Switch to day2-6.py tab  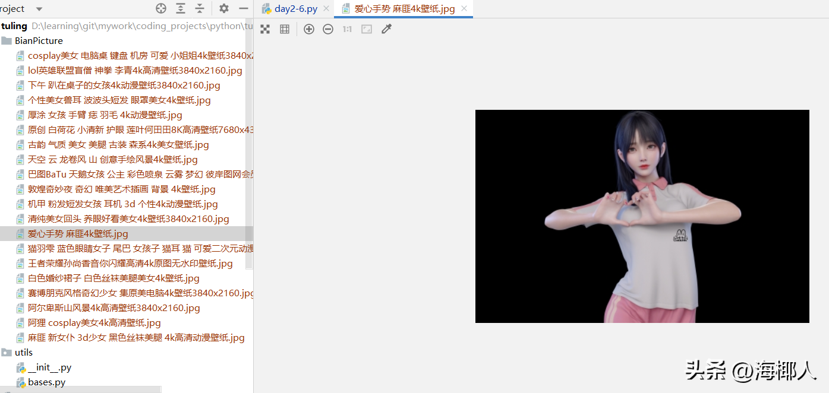tap(296, 8)
